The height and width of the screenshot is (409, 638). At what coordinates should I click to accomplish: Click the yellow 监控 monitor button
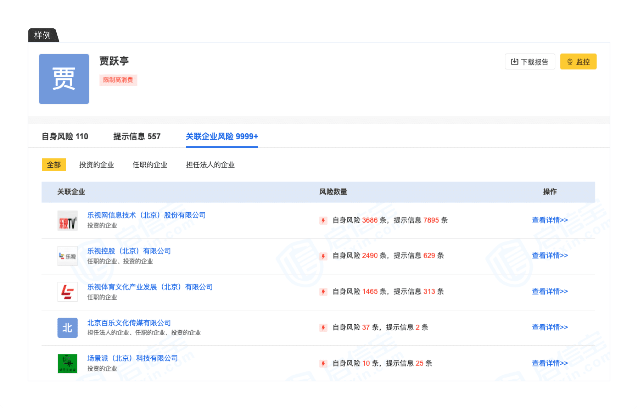pos(578,62)
